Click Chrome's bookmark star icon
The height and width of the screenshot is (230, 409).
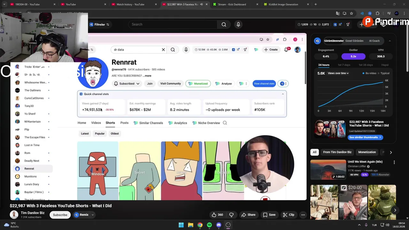[x=351, y=13]
